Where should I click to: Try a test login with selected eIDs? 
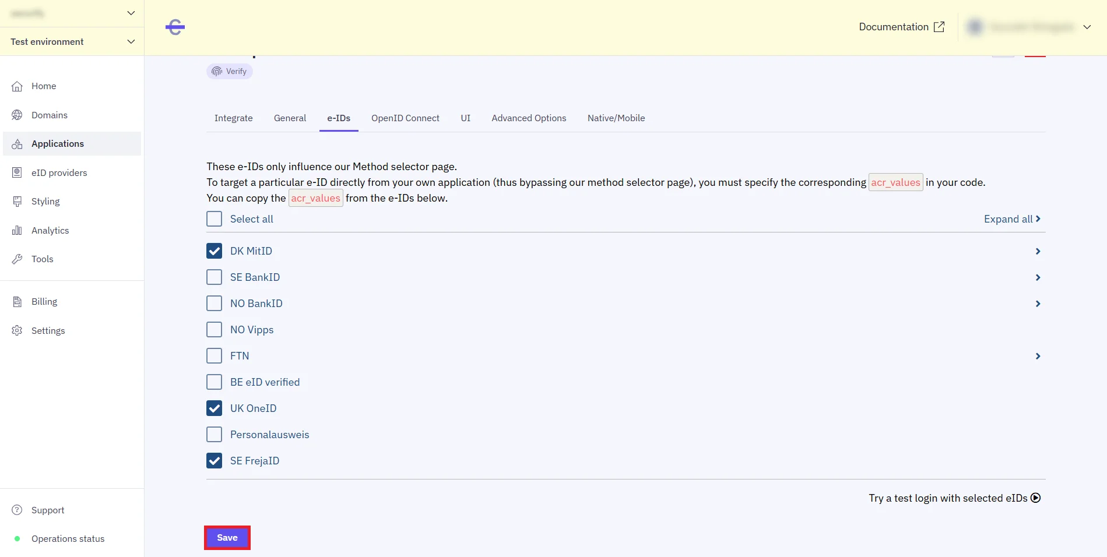[954, 498]
